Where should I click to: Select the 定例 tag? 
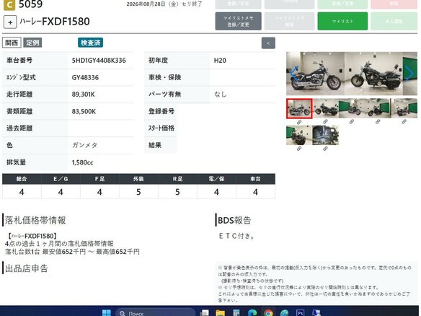point(32,43)
